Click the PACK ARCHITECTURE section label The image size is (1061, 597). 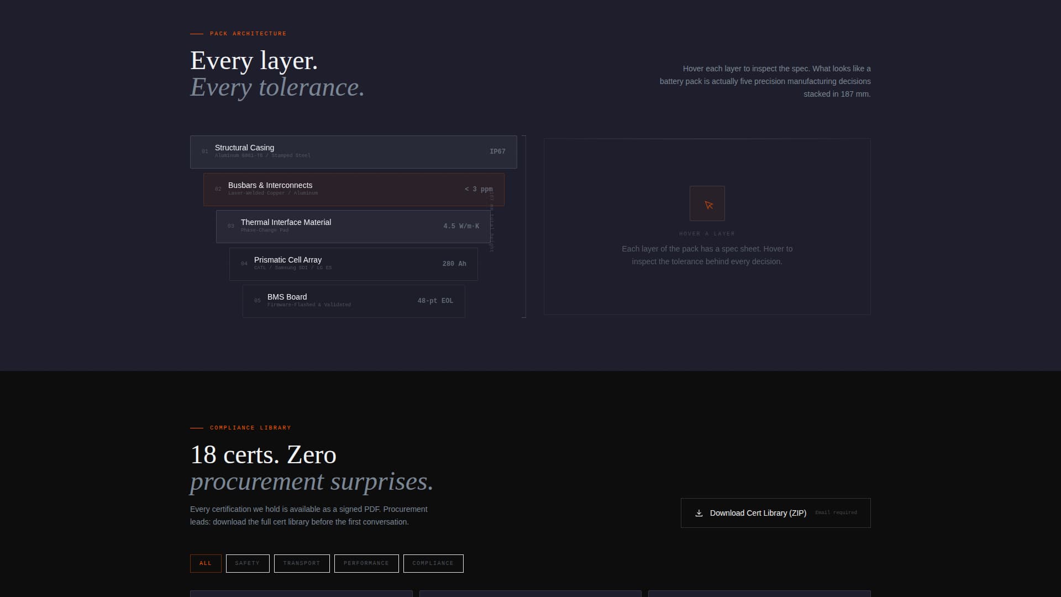[x=248, y=33]
